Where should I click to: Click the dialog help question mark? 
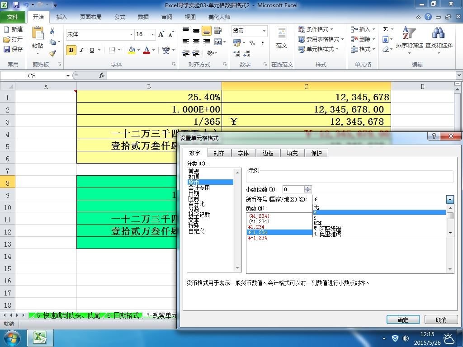434,136
